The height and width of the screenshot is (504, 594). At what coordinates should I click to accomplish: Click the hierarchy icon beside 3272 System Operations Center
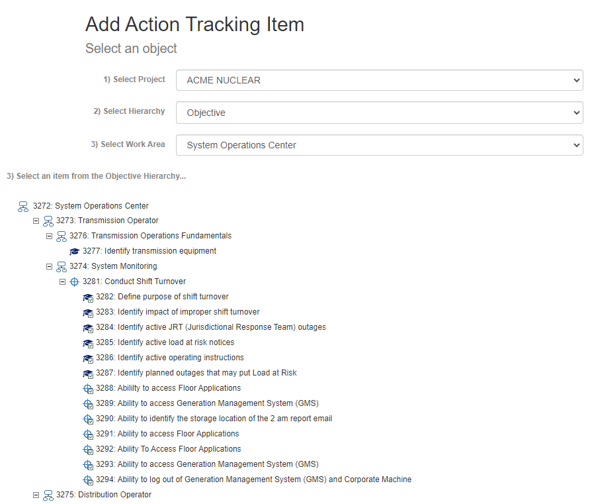(x=23, y=206)
